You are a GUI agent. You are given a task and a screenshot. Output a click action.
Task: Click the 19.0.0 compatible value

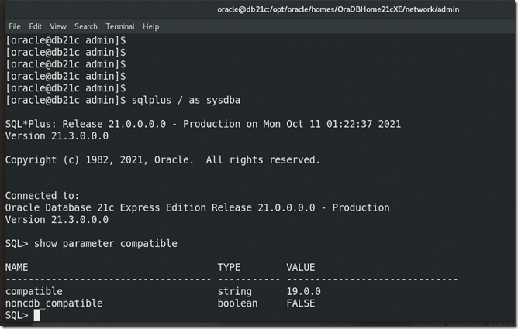coord(303,291)
